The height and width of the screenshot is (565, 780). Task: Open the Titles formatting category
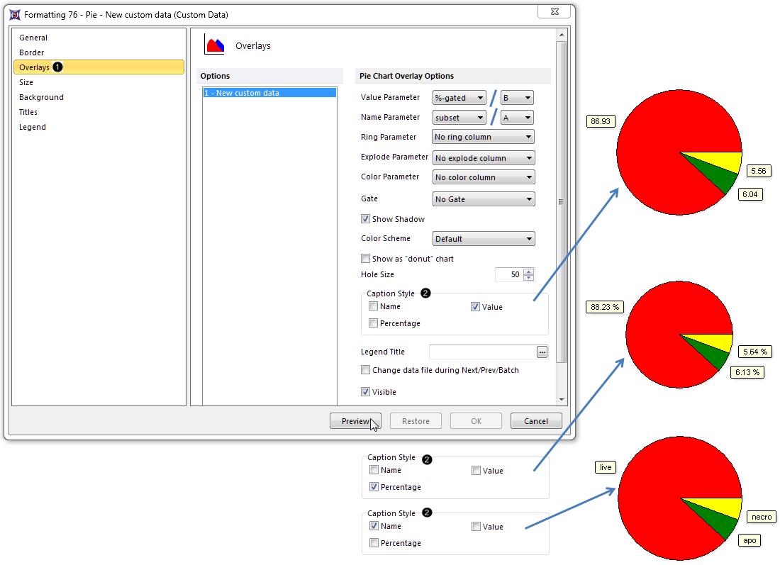tap(28, 112)
